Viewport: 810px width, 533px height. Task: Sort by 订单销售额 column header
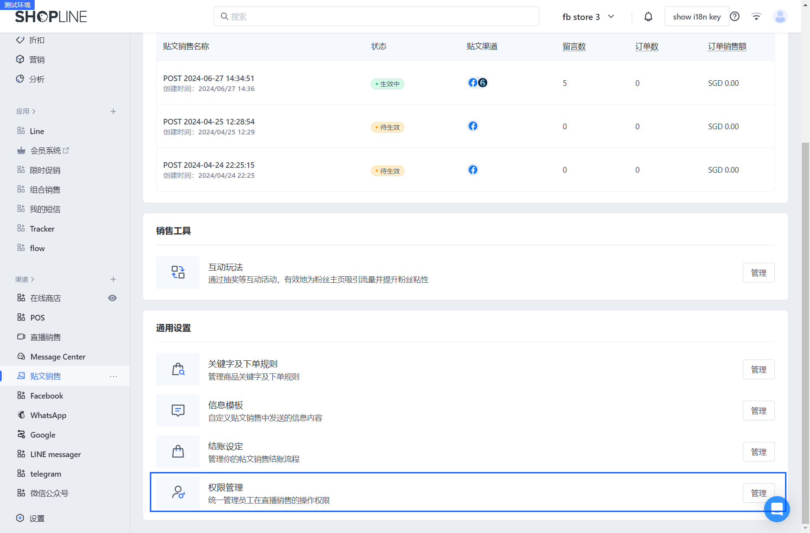(727, 46)
